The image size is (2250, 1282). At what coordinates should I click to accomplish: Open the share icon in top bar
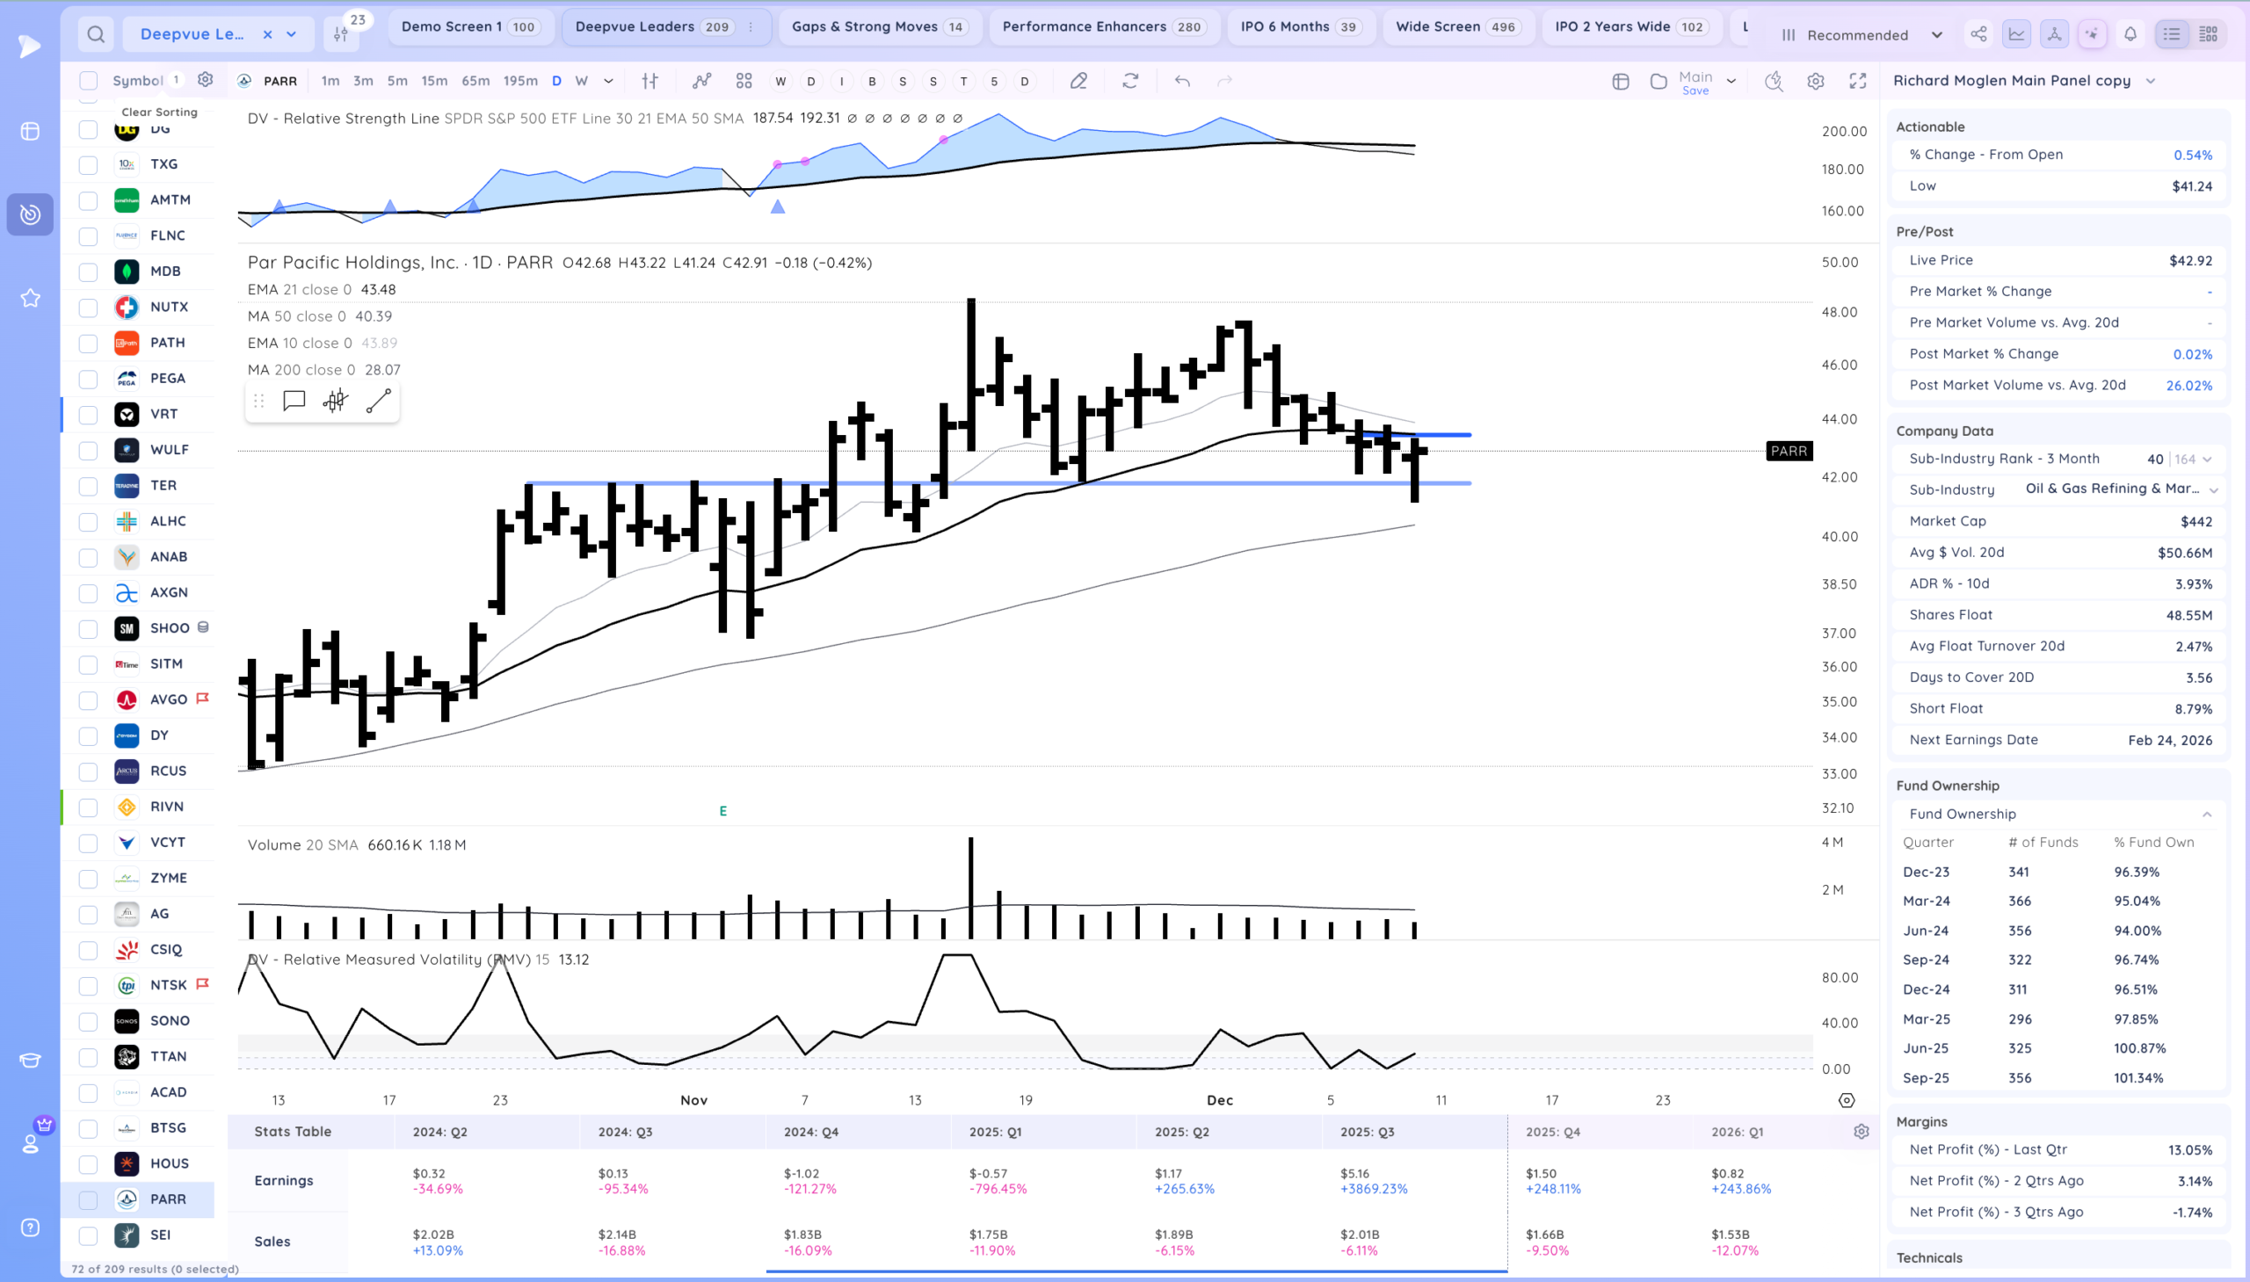[1978, 34]
